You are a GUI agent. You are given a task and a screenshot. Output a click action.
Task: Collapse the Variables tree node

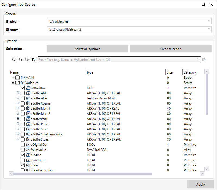pyautogui.click(x=13, y=83)
